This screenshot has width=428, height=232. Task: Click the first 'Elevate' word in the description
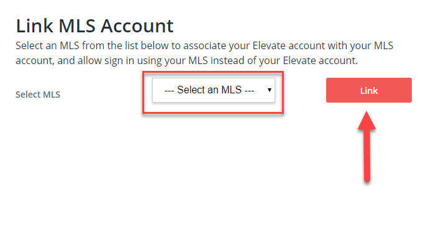(x=269, y=45)
